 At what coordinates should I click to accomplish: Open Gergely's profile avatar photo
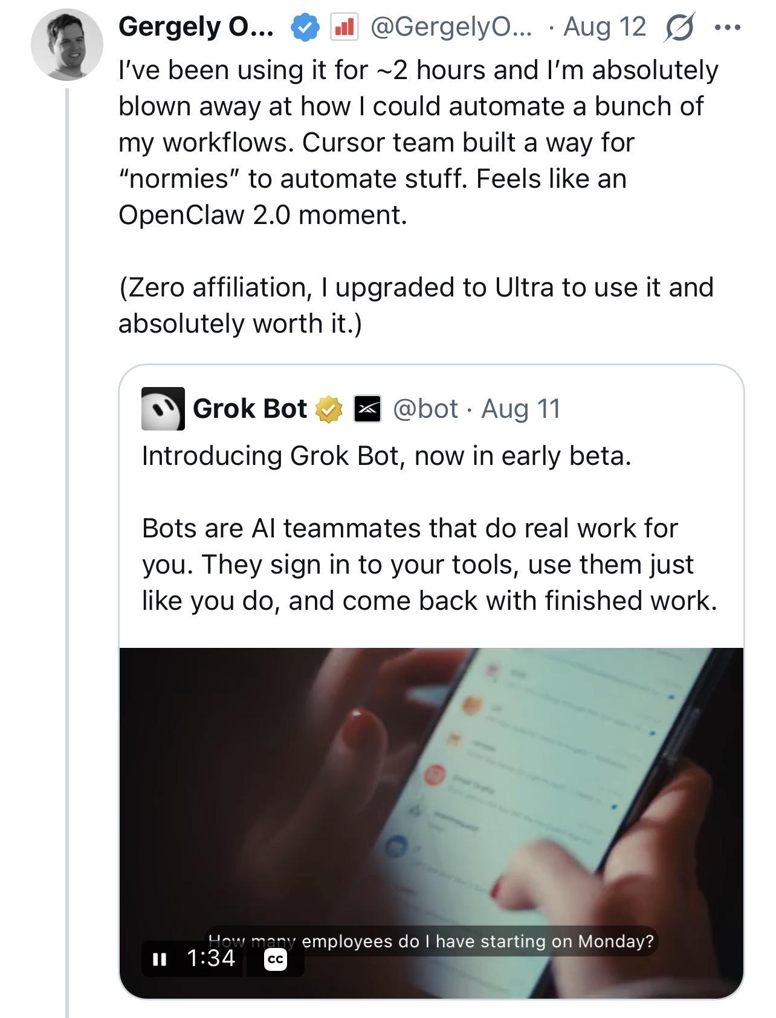[66, 45]
